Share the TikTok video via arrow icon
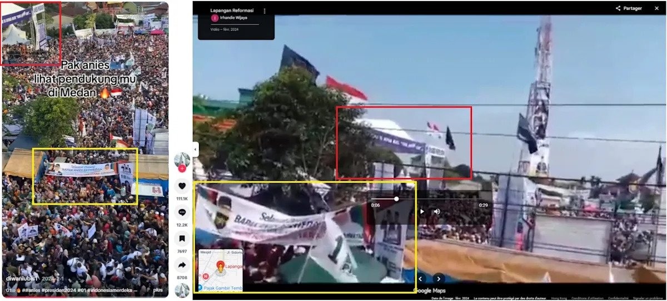Viewport: 667px width, 301px height. 181,265
